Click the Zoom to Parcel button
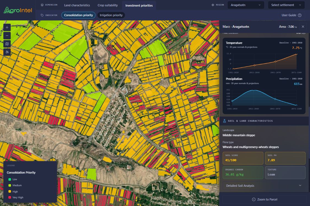Viewport: 310px width, 206px height. coord(265,199)
